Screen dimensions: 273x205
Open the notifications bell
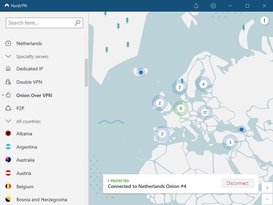coord(196,6)
